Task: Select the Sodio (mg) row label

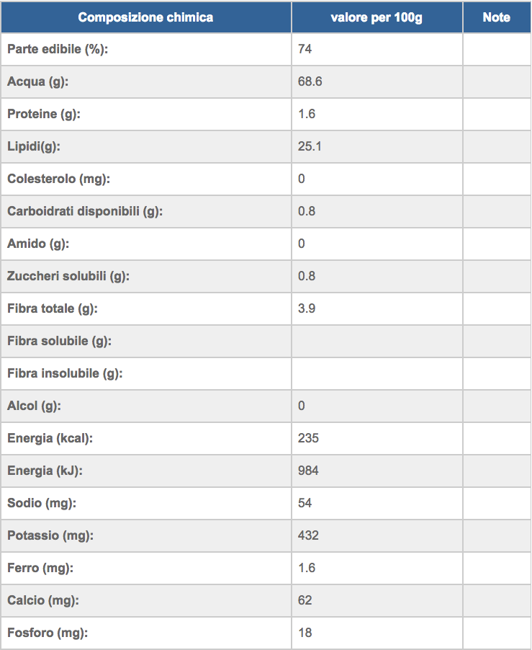Action: [x=42, y=503]
